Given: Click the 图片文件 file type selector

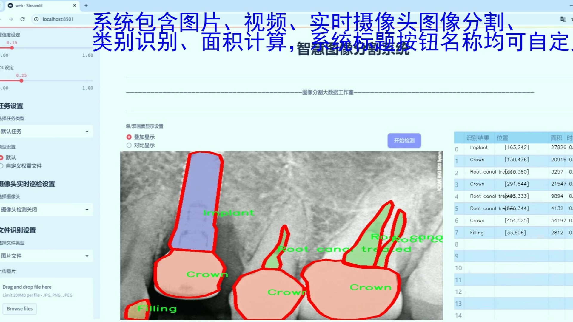Looking at the screenshot, I should point(44,256).
